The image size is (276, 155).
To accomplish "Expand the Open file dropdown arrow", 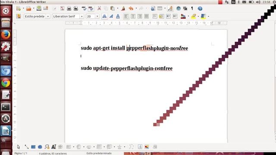I will tap(34, 9).
